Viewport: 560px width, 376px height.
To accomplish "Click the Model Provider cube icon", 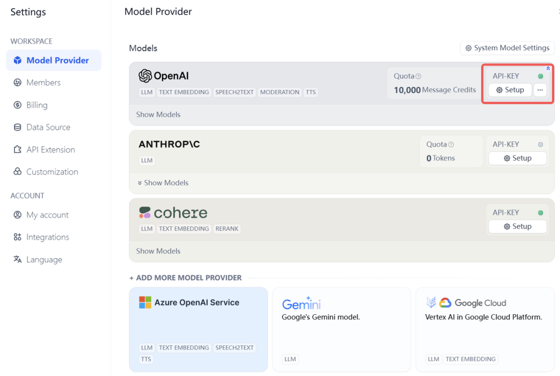I will pyautogui.click(x=18, y=60).
